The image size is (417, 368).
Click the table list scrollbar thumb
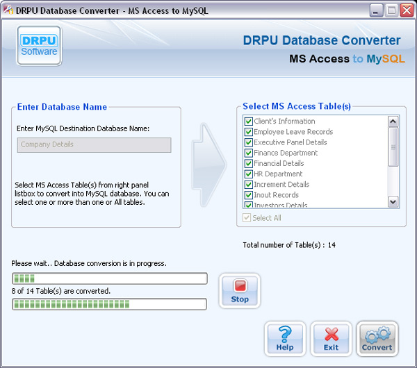(393, 147)
